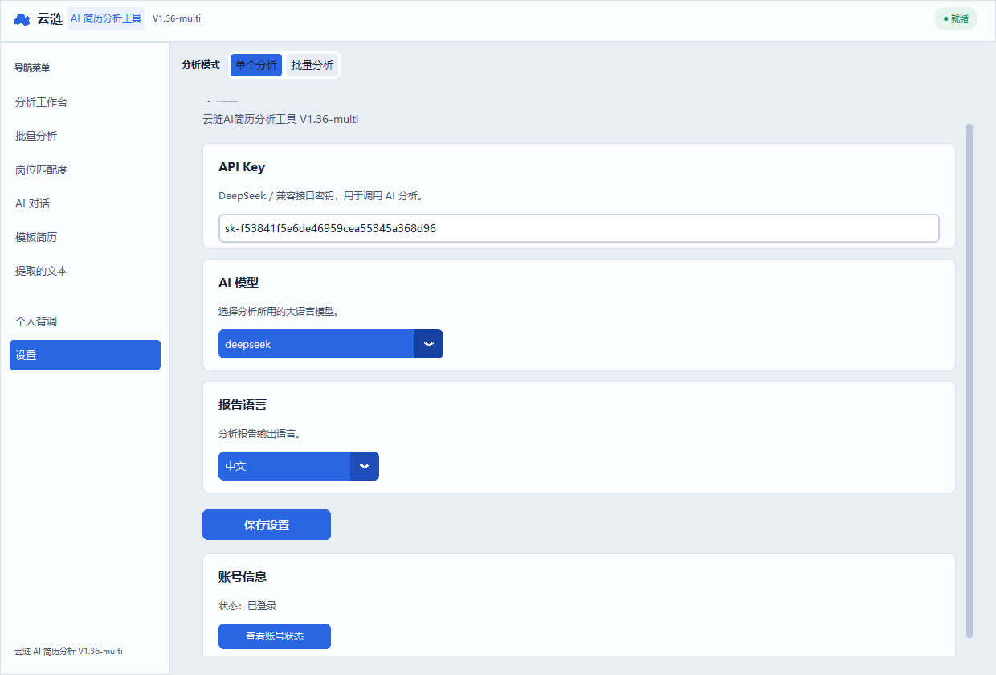Screen dimensions: 996x675
Task: Open AI 对话 from sidebar
Action: 85,204
